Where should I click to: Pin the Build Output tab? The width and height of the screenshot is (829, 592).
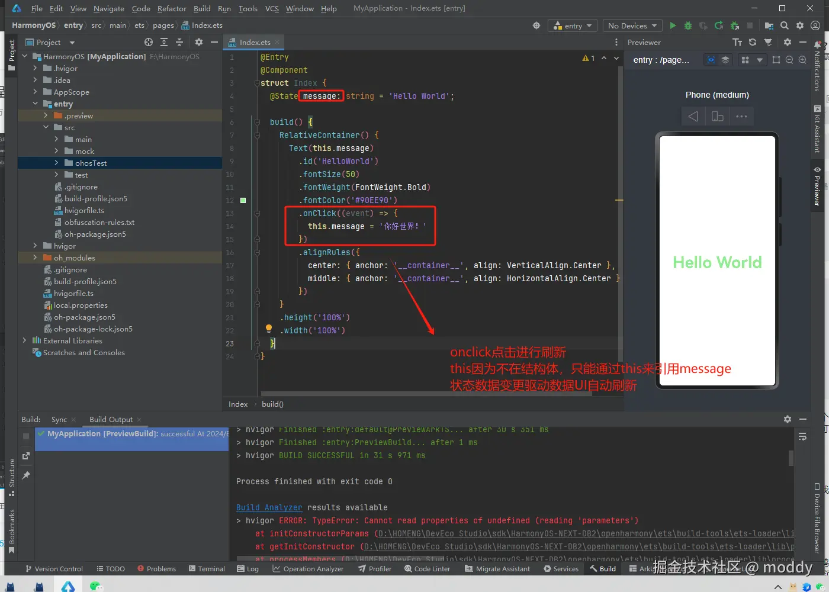click(x=26, y=475)
